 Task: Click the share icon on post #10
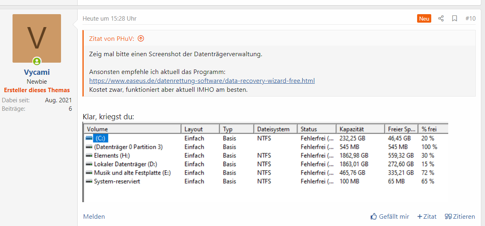[x=441, y=19]
